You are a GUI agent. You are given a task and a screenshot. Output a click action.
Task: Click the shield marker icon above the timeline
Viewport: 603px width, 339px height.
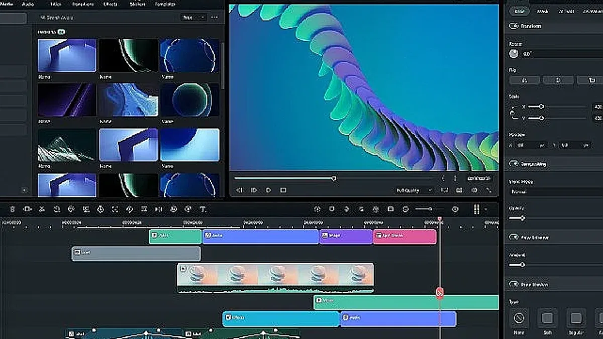[x=332, y=209]
